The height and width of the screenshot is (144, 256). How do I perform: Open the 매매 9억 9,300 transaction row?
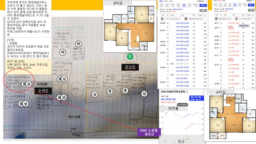click(183, 38)
